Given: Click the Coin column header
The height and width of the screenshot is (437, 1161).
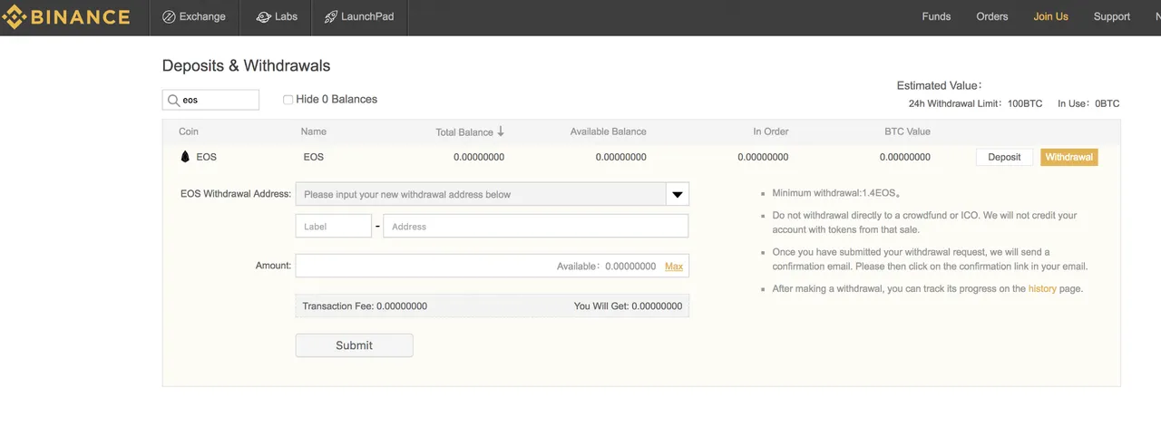Looking at the screenshot, I should click(x=189, y=131).
